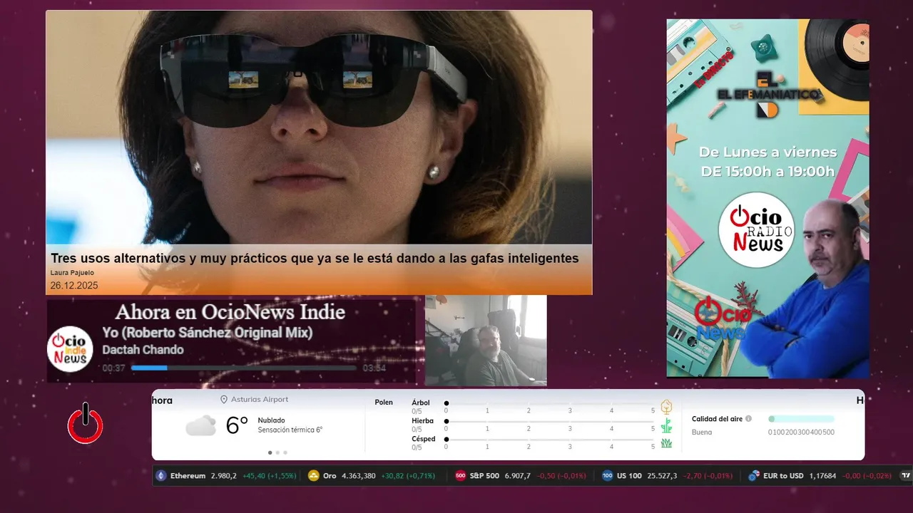Image resolution: width=913 pixels, height=513 pixels.
Task: Click the Calidad del aire info icon
Action: [x=748, y=419]
